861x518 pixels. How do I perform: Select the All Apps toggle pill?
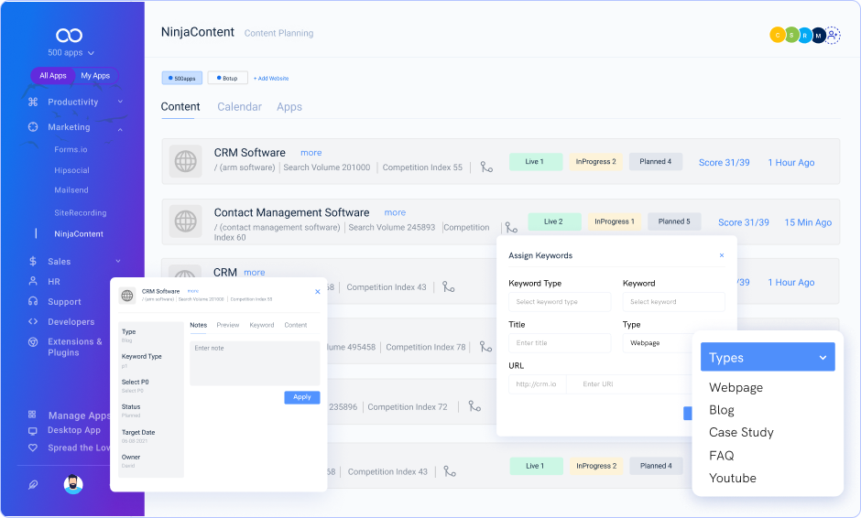click(53, 76)
